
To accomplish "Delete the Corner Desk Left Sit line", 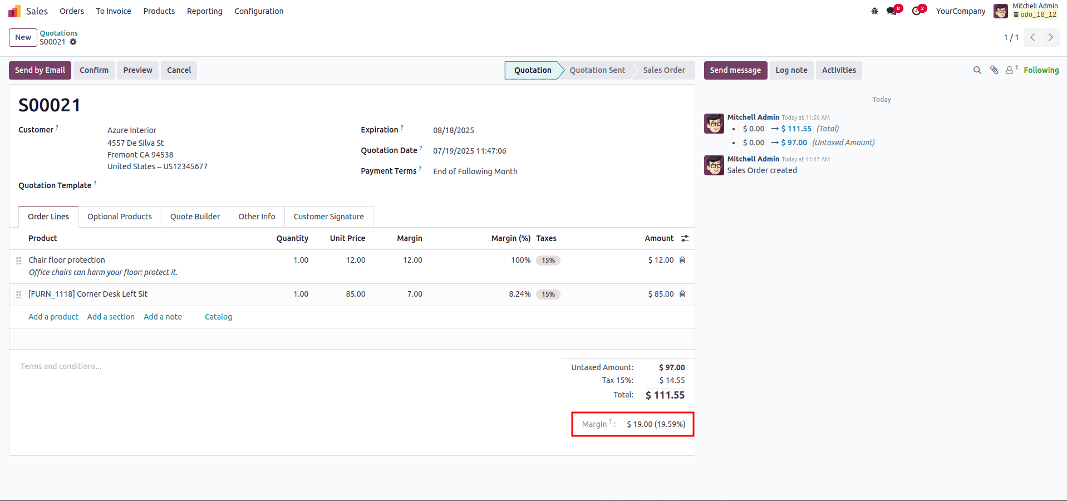I will pyautogui.click(x=682, y=294).
